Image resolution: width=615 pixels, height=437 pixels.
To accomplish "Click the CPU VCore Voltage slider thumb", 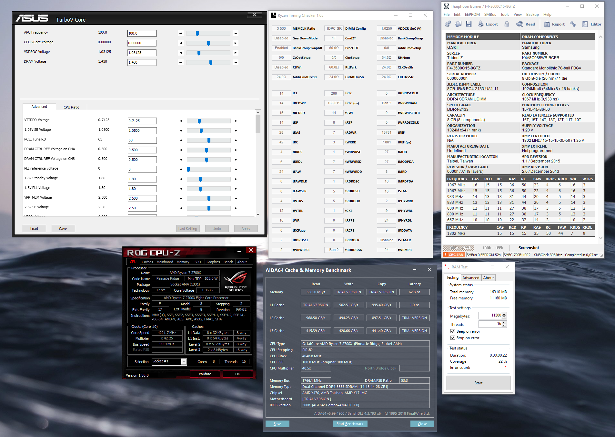I will pyautogui.click(x=208, y=43).
